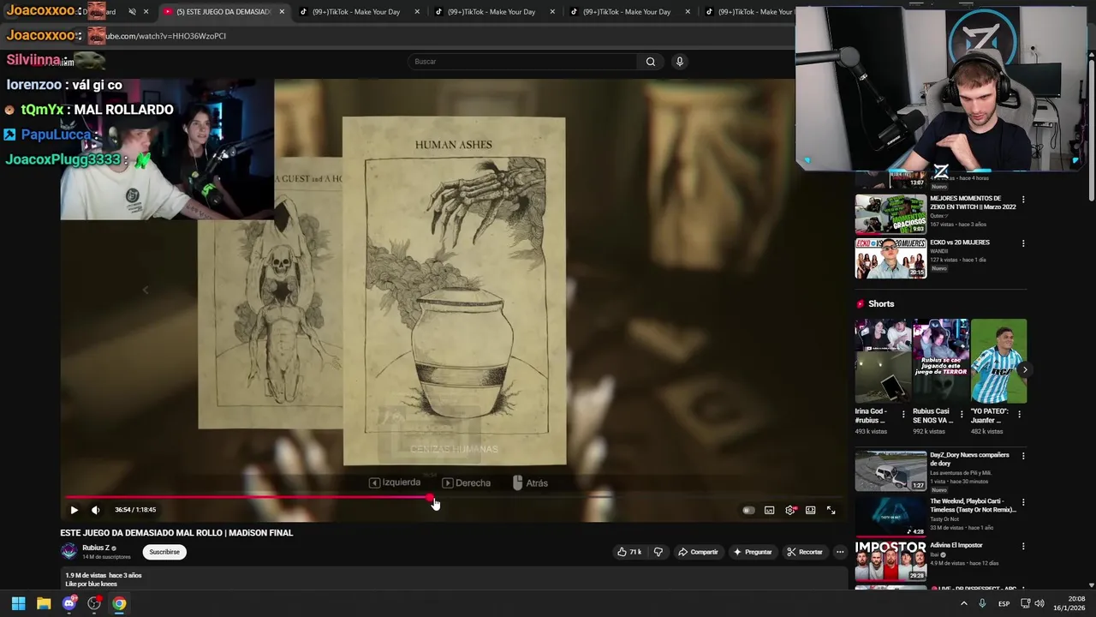Click the taskbar microphone tray icon
Viewport: 1096px width, 617px height.
point(983,603)
